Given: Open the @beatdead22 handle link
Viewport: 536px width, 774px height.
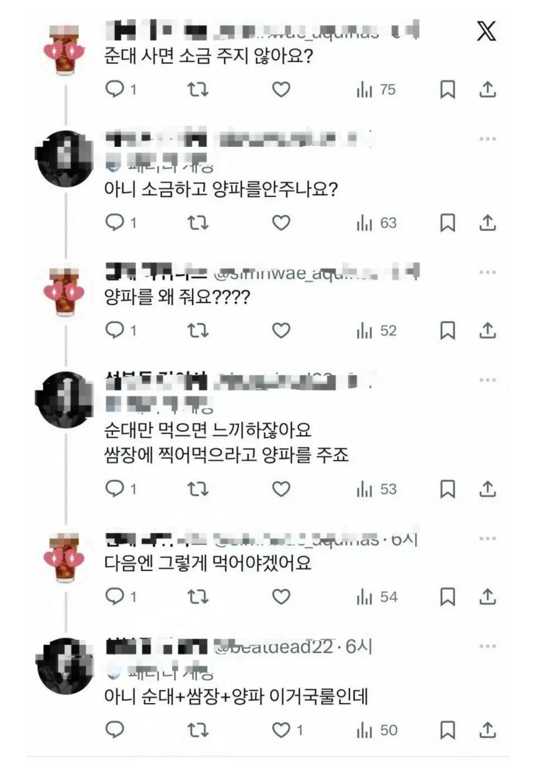Looking at the screenshot, I should coord(275,647).
